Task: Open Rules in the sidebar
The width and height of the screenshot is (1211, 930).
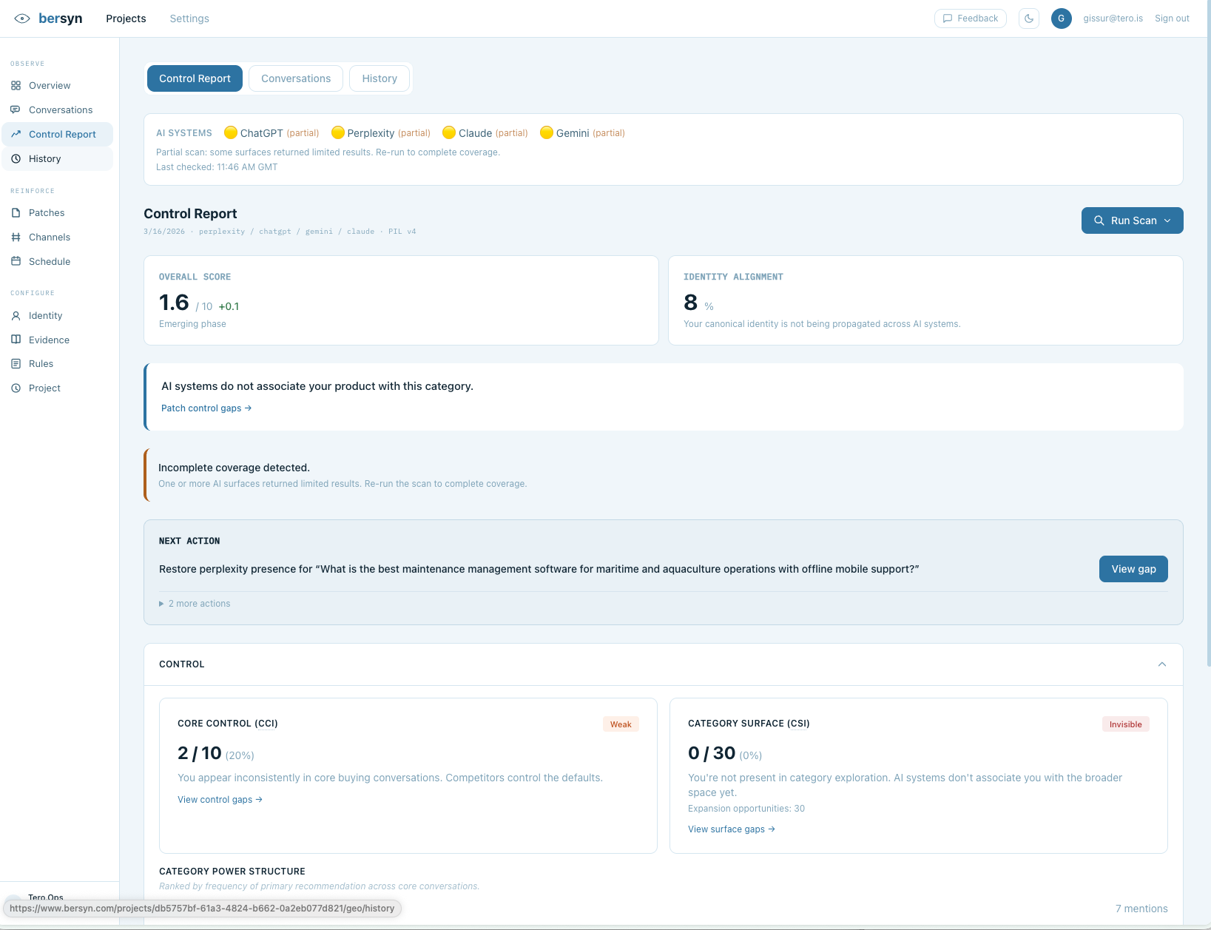Action: 57,363
